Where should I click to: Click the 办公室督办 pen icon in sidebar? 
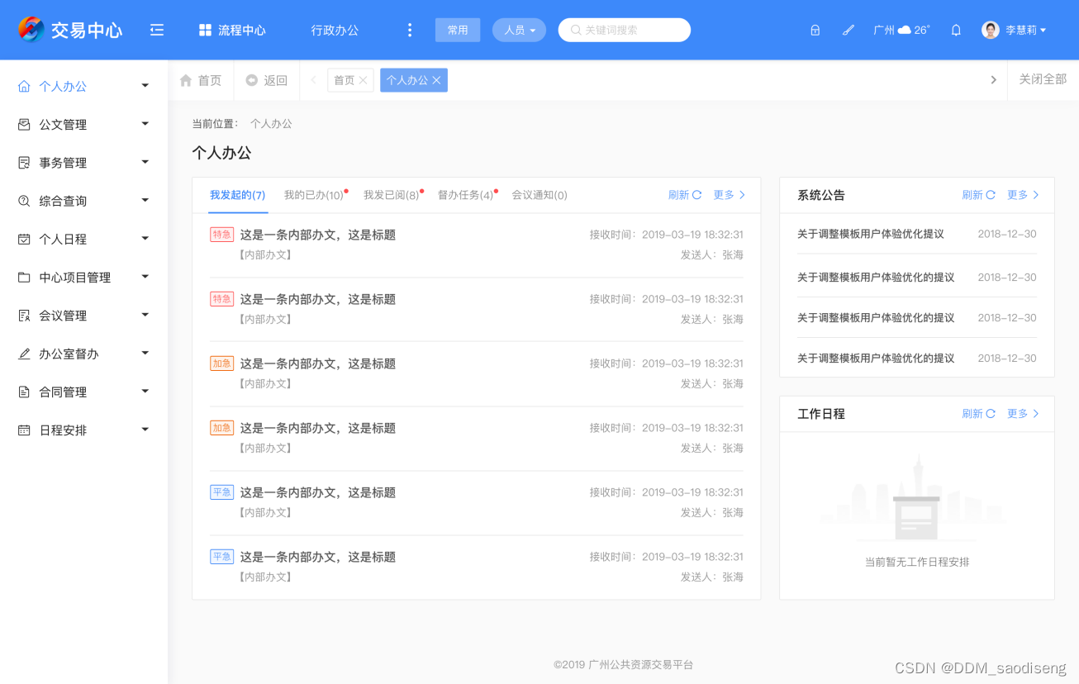tap(24, 354)
